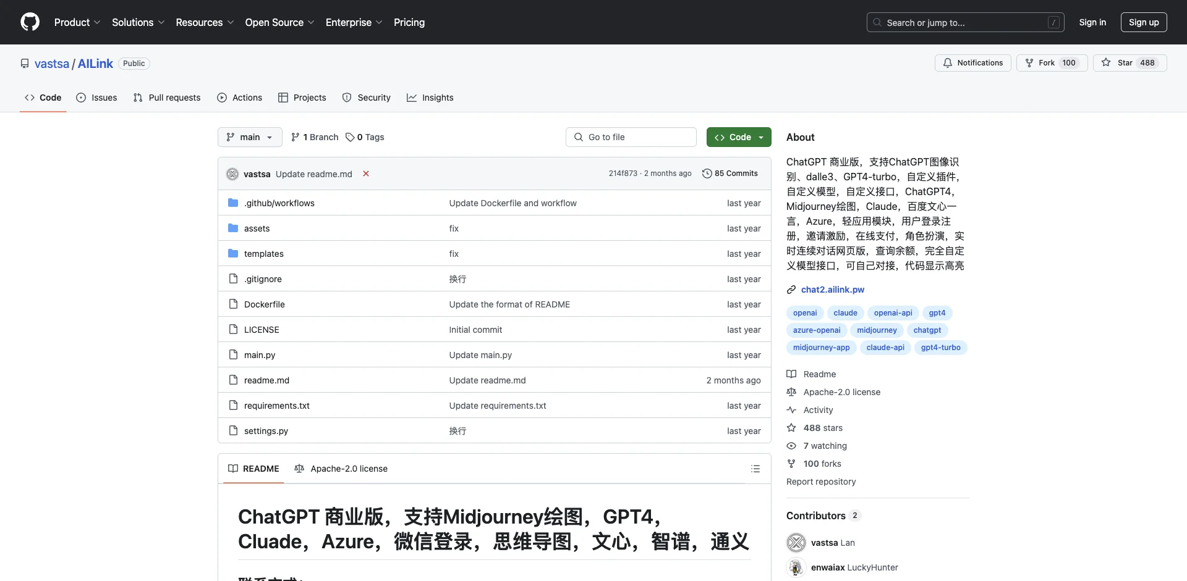Screen dimensions: 1187x581
Task: Click the scale icon beside Apache-2.0 license sidebar
Action: (791, 392)
